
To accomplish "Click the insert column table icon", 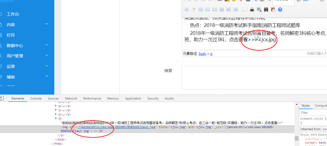I will [187, 10].
